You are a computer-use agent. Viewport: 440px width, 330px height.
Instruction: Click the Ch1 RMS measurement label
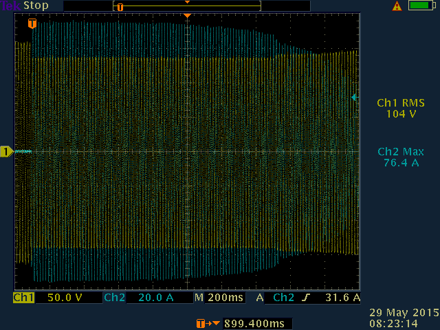click(x=401, y=103)
